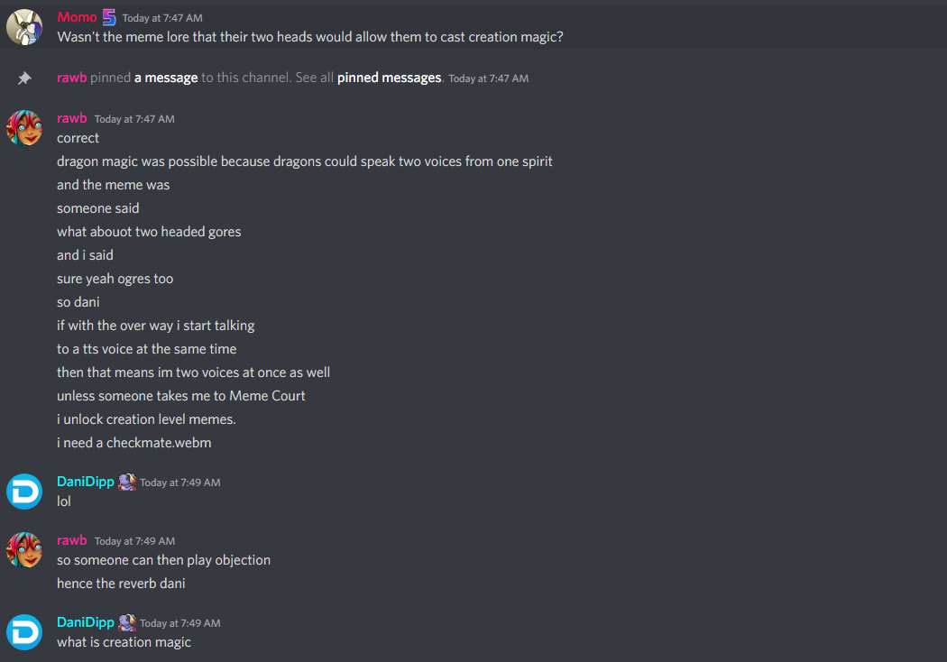This screenshot has height=662, width=947.
Task: Select 'i need a checkmate.webm' message
Action: click(134, 443)
